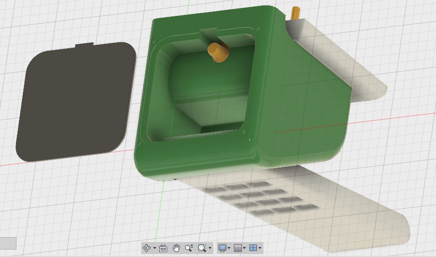The image size is (436, 257).
Task: Select the Orbit navigation tool
Action: pyautogui.click(x=147, y=248)
